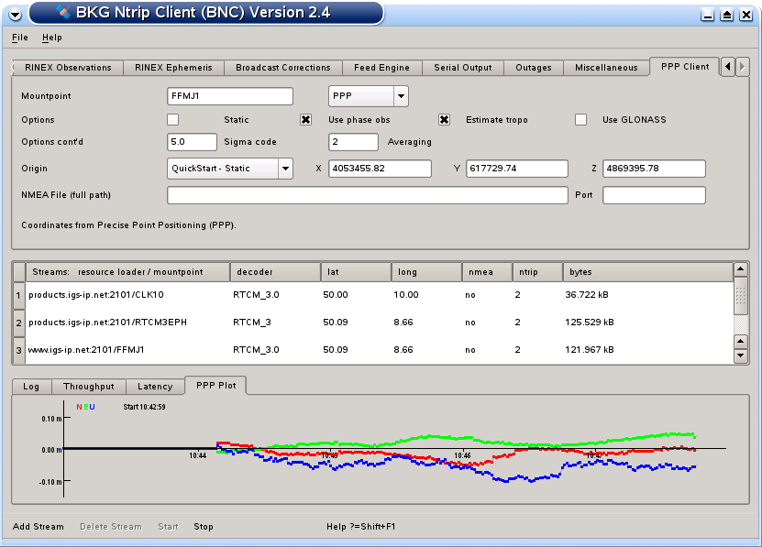Click the shade window button in title bar
The height and width of the screenshot is (547, 762).
point(708,15)
